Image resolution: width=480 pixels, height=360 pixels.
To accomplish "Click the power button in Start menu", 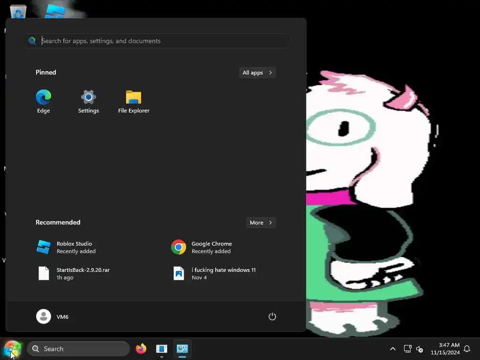I will 272,316.
